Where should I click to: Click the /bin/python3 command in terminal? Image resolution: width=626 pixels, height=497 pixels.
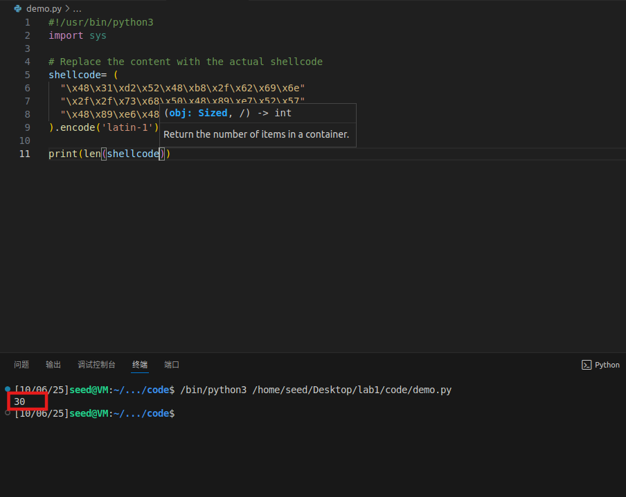tap(213, 390)
